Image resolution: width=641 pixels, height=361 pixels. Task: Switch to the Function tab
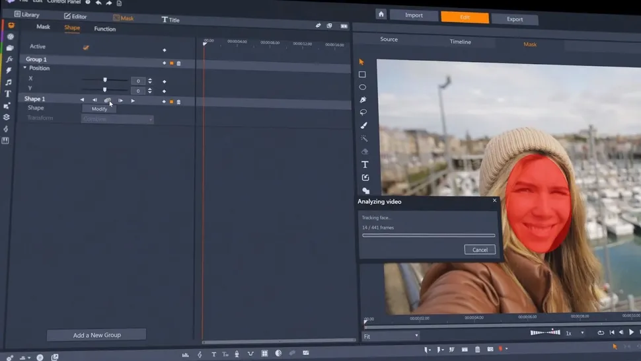(104, 29)
